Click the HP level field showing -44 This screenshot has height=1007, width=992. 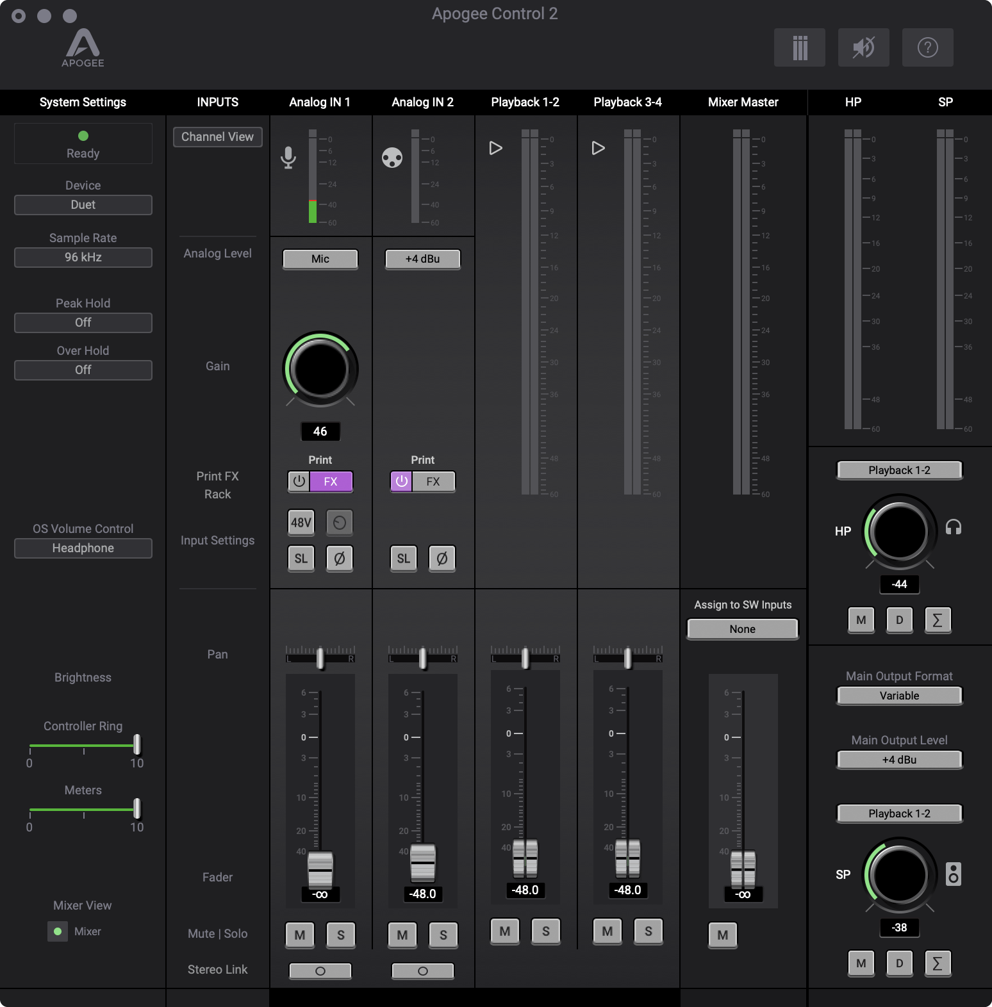pos(900,584)
